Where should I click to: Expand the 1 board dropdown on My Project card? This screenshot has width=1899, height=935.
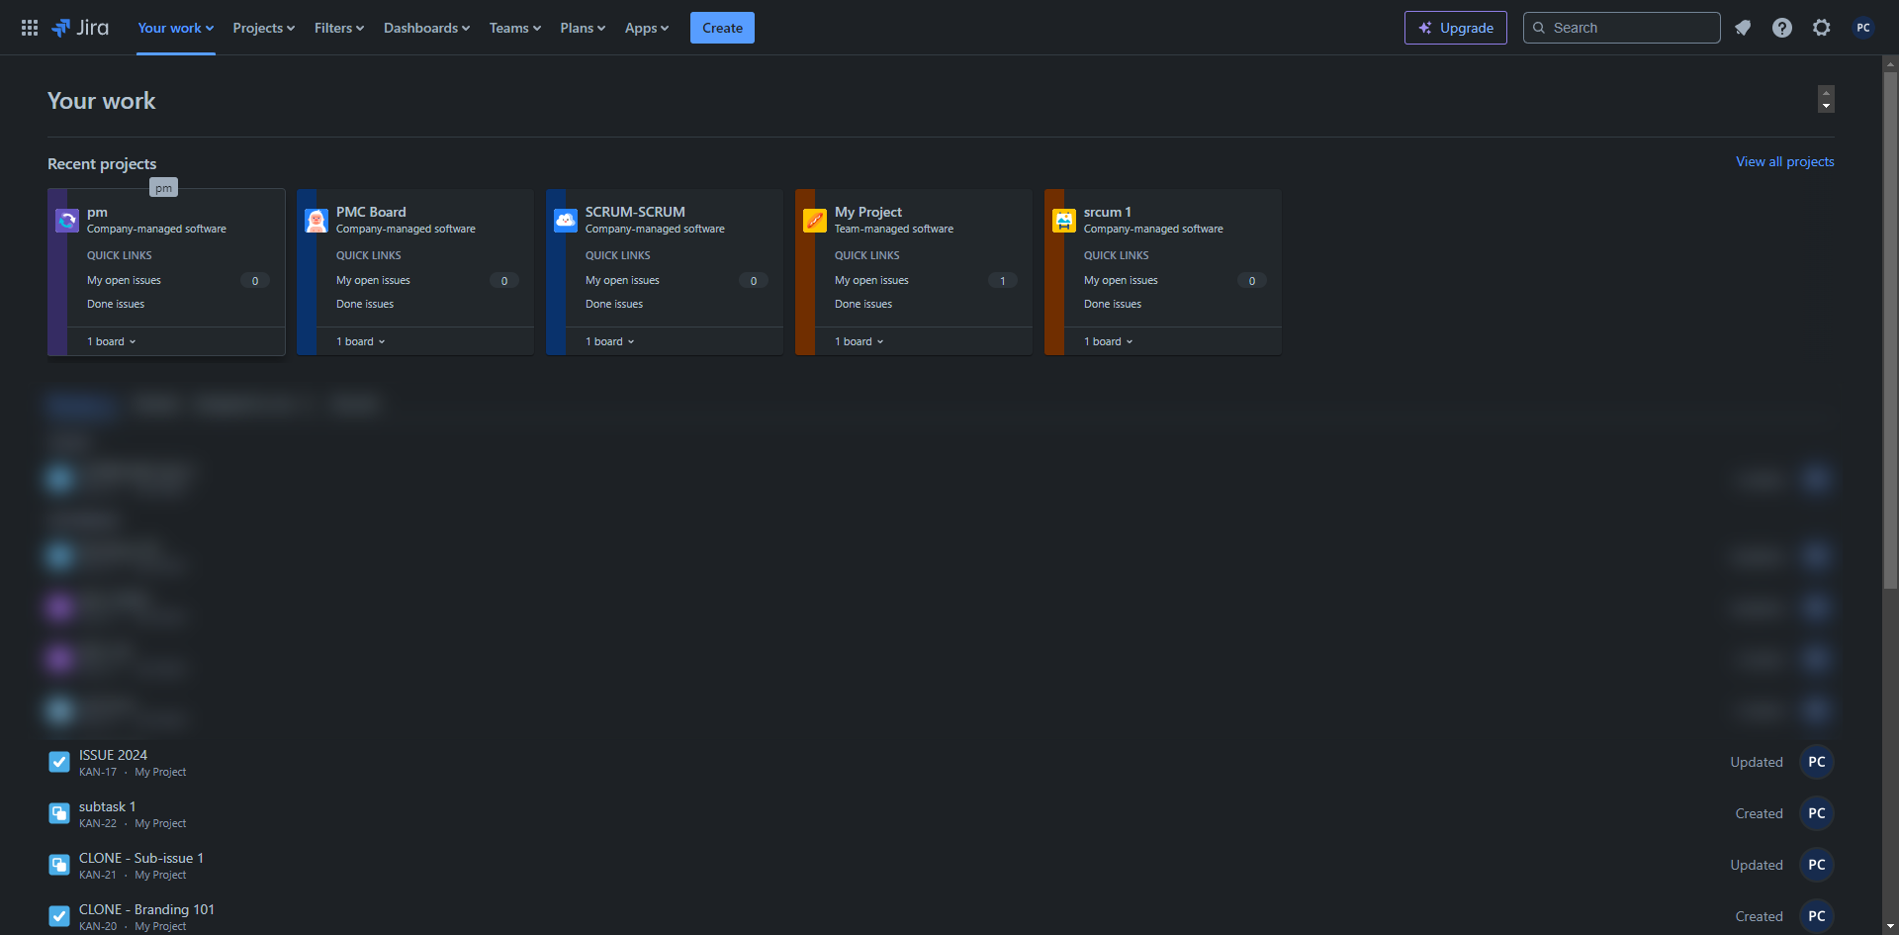point(859,341)
